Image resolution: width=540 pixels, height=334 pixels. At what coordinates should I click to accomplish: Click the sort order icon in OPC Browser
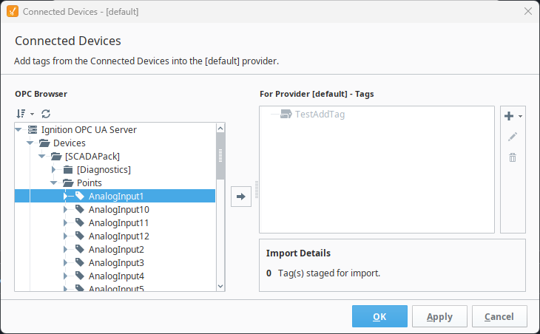click(21, 114)
